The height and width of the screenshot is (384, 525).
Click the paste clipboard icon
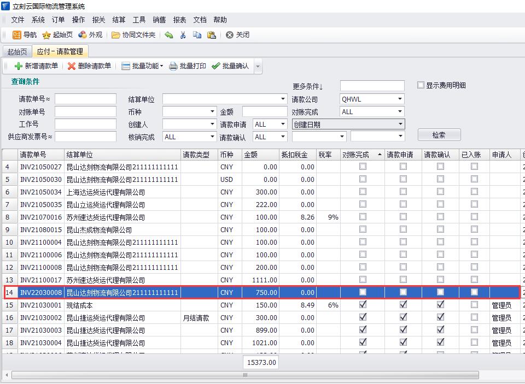click(211, 35)
